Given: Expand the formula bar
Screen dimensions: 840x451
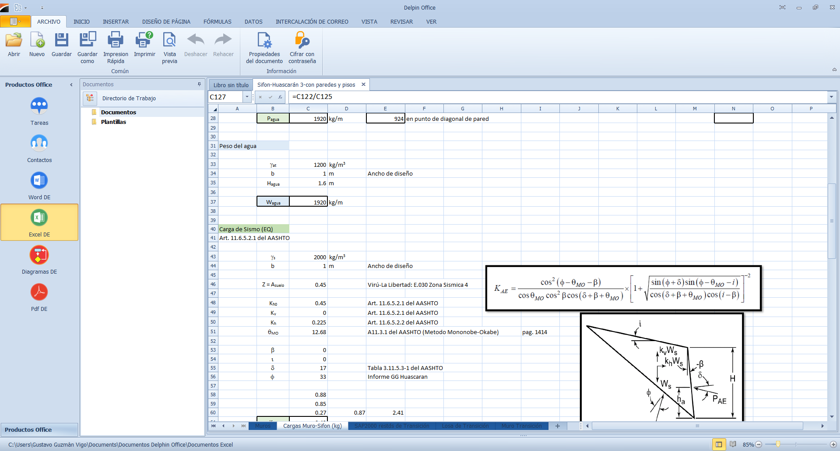Looking at the screenshot, I should [831, 97].
